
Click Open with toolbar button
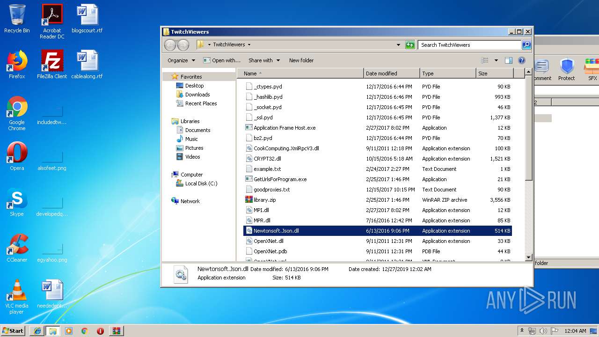click(x=222, y=60)
